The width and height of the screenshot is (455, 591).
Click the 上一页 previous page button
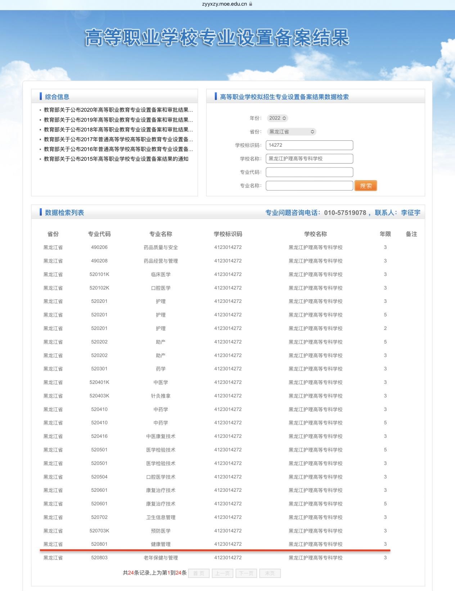(222, 573)
